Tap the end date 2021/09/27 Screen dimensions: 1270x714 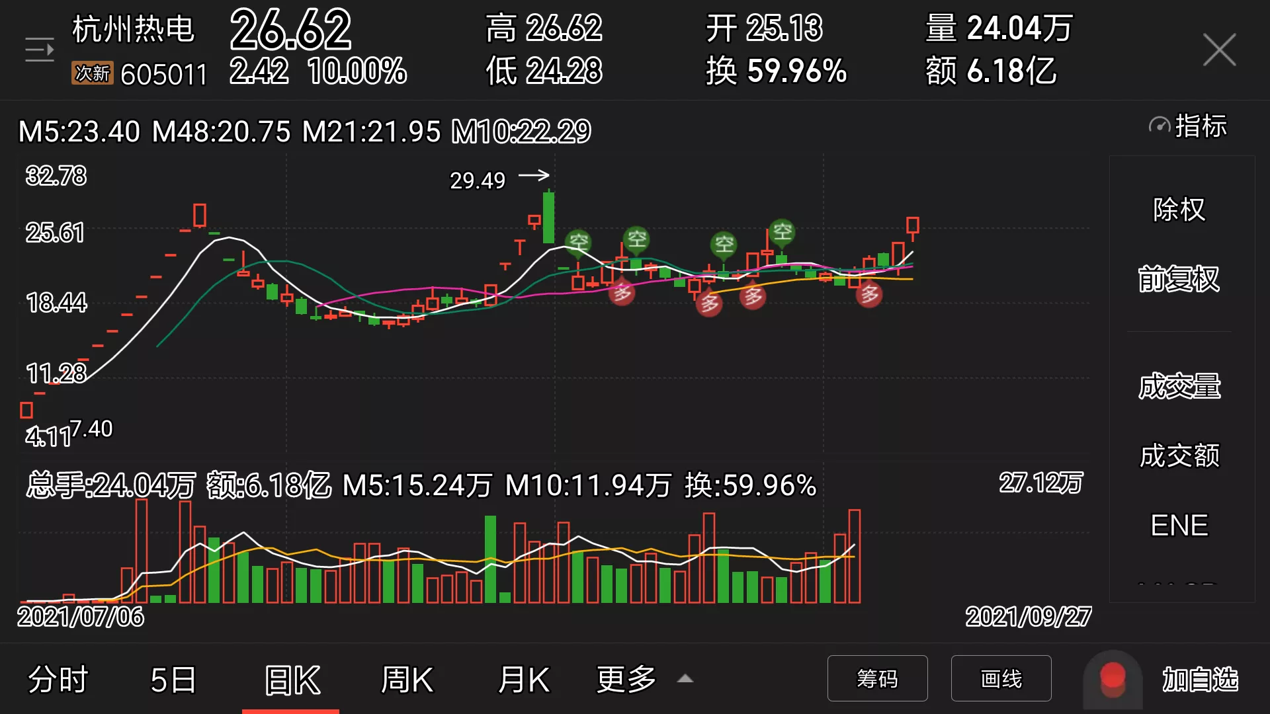(1028, 617)
